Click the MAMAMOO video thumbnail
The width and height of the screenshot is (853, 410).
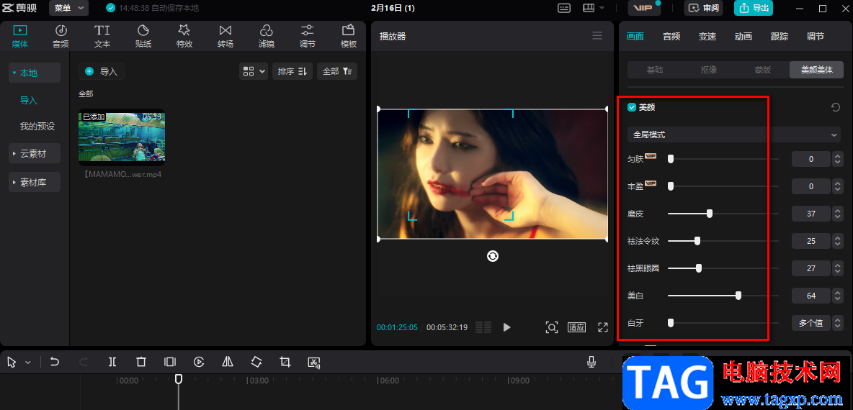click(x=122, y=137)
